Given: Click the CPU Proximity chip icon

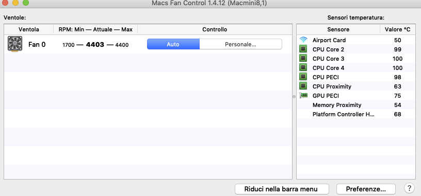Looking at the screenshot, I should (303, 86).
